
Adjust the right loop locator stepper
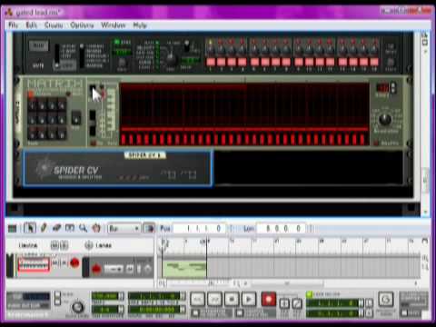[361, 313]
